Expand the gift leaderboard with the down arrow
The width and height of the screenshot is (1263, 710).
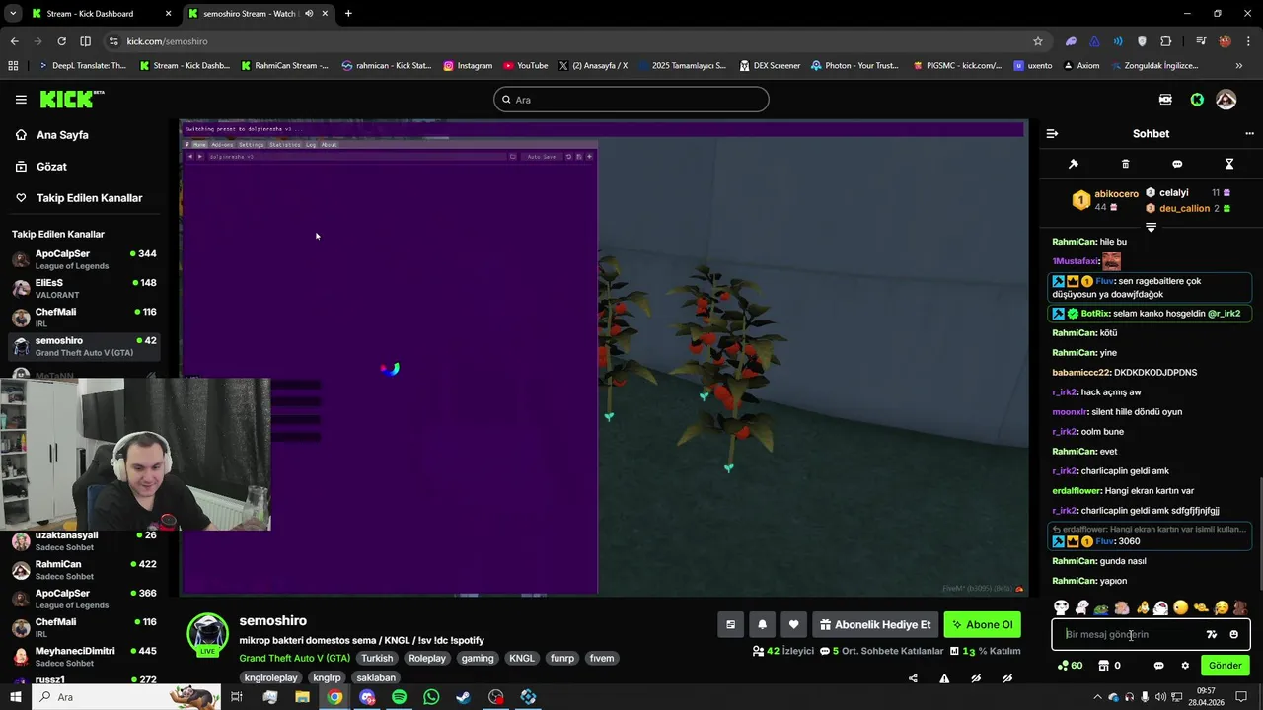tap(1151, 227)
